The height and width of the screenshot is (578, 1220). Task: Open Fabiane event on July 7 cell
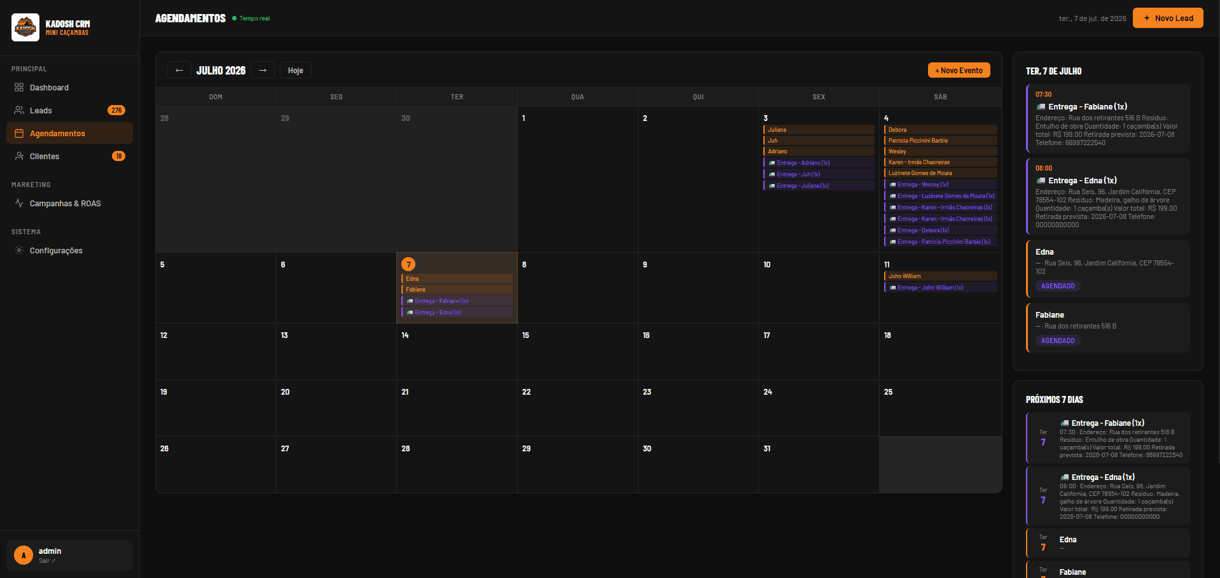(x=457, y=289)
